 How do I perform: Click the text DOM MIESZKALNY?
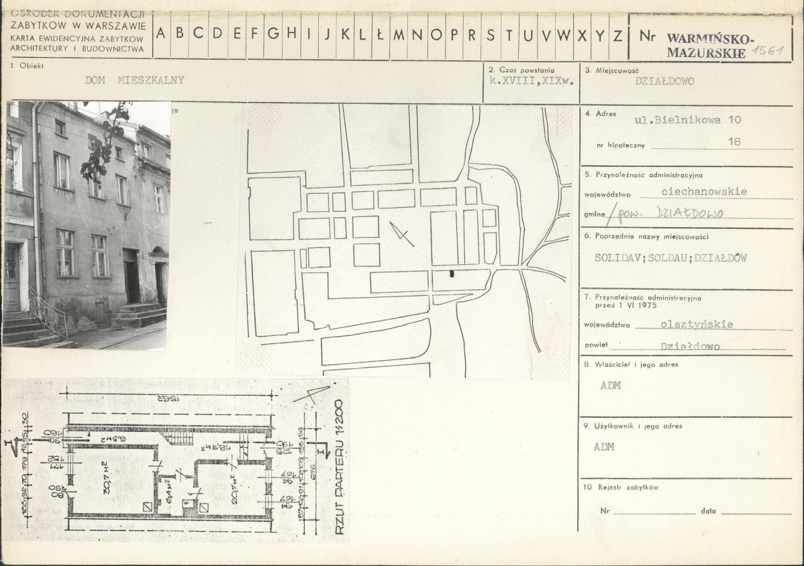pyautogui.click(x=134, y=80)
